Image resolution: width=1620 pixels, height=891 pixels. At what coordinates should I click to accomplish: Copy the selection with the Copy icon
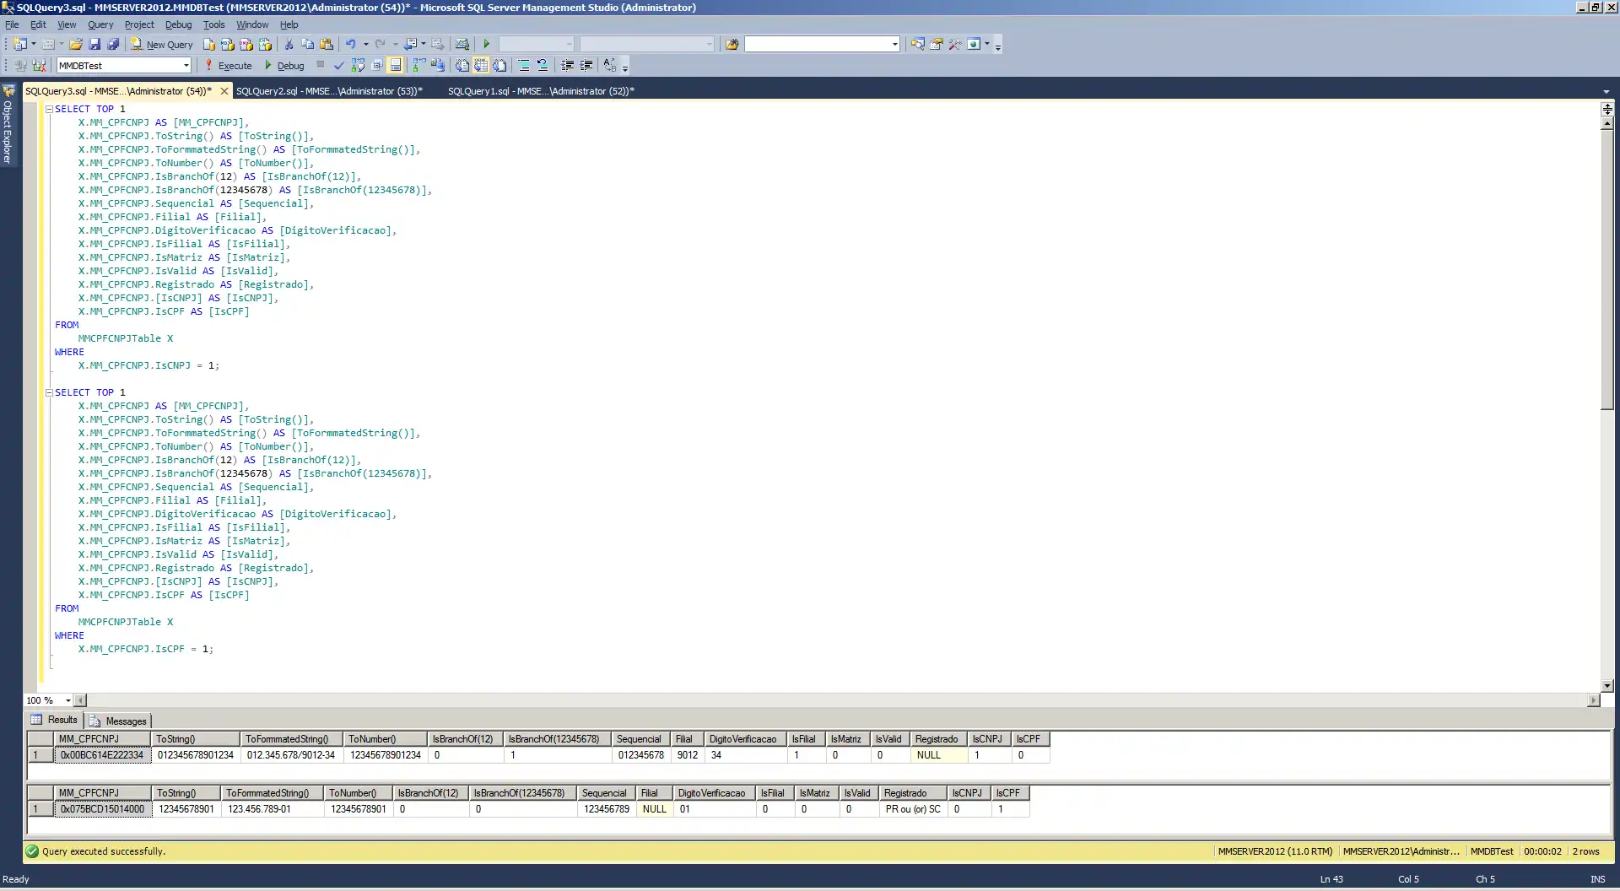point(308,45)
